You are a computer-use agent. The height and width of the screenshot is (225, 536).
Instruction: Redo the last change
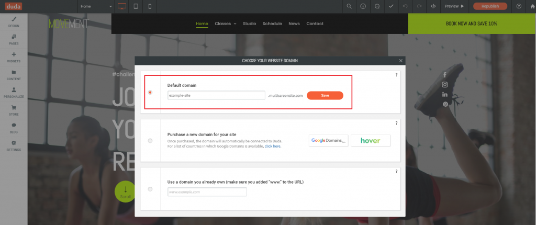point(419,6)
